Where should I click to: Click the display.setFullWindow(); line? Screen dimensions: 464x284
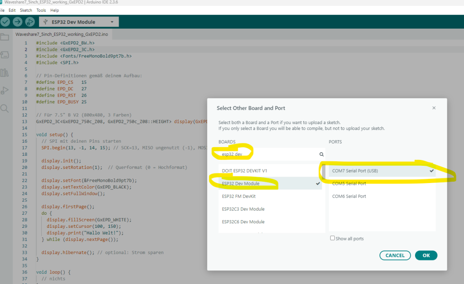coord(73,193)
